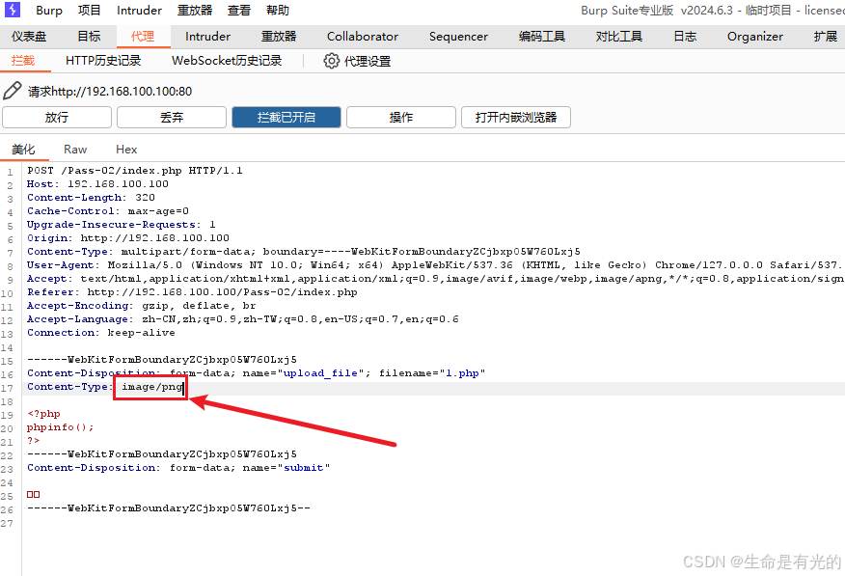Click the Host header line

(x=97, y=183)
